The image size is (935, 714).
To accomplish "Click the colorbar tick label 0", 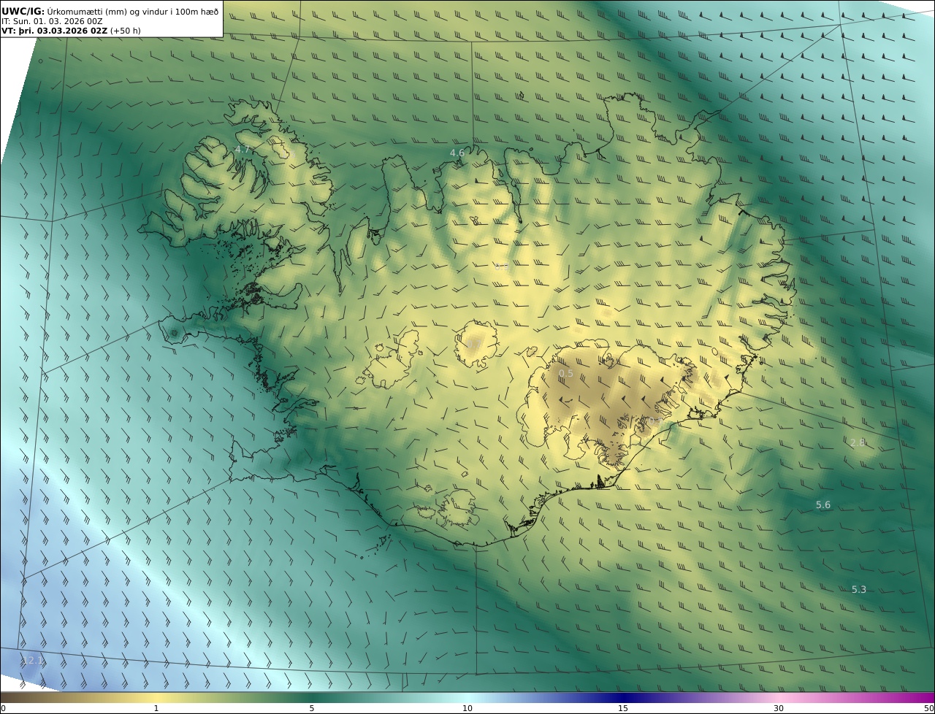I will tap(3, 708).
